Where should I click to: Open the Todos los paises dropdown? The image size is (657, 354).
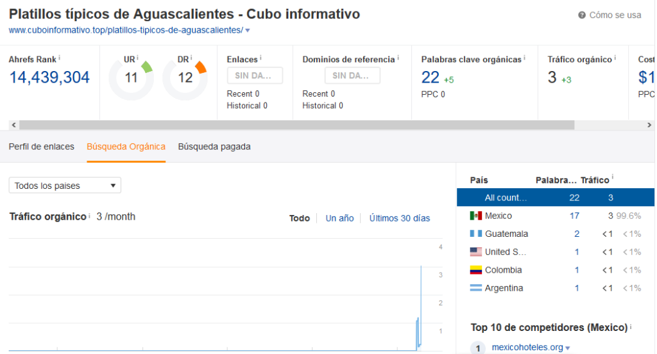coord(65,186)
